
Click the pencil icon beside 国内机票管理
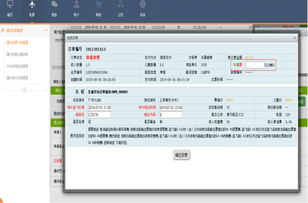(x=3, y=30)
